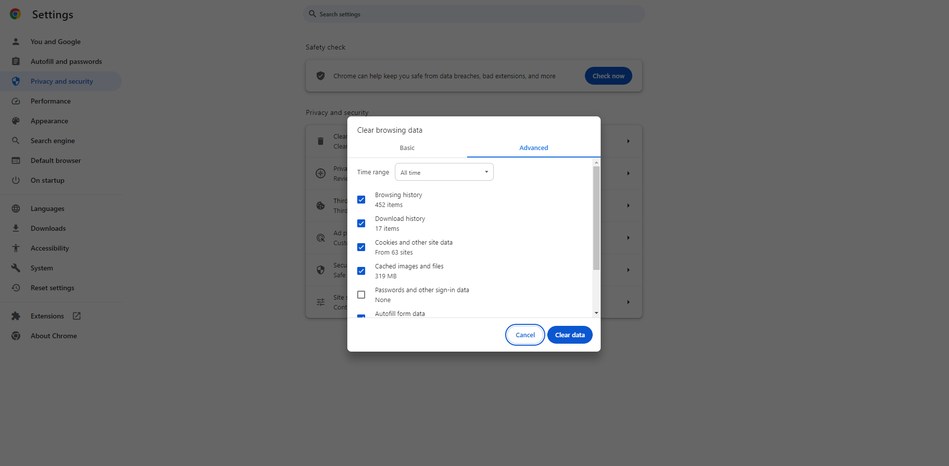Expand the Site settings row chevron
949x466 pixels.
tap(627, 302)
